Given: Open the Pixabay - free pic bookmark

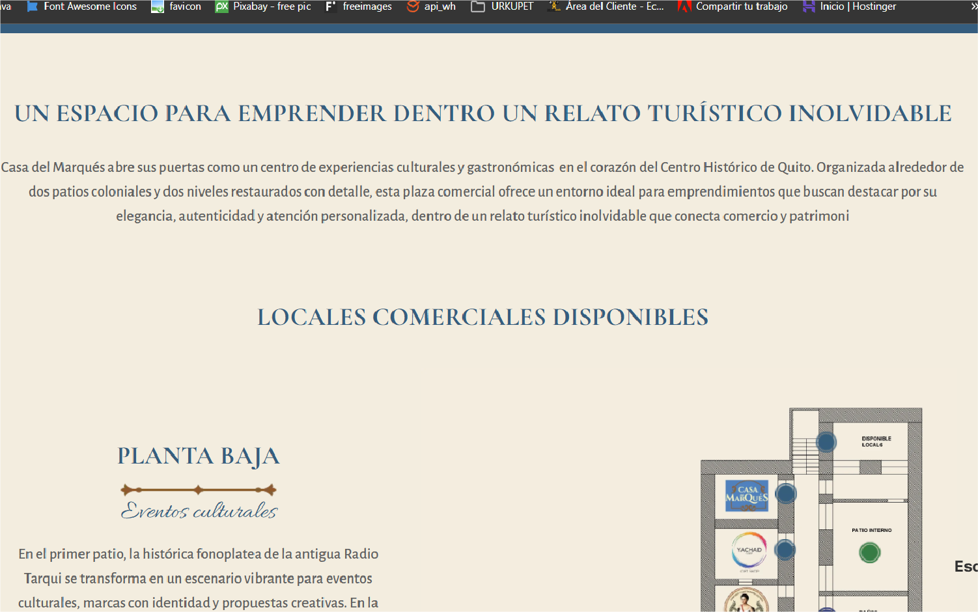Looking at the screenshot, I should tap(263, 7).
